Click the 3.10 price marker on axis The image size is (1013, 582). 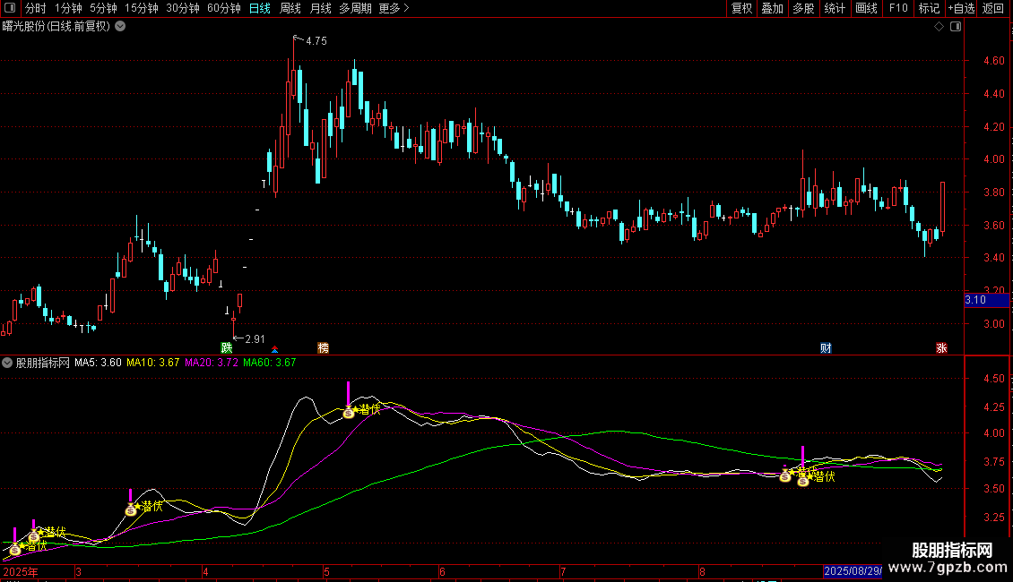coord(975,300)
